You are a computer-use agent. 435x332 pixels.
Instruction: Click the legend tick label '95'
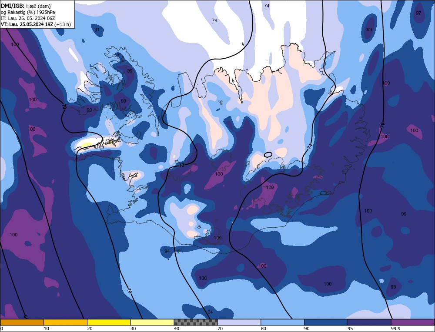(x=350, y=329)
